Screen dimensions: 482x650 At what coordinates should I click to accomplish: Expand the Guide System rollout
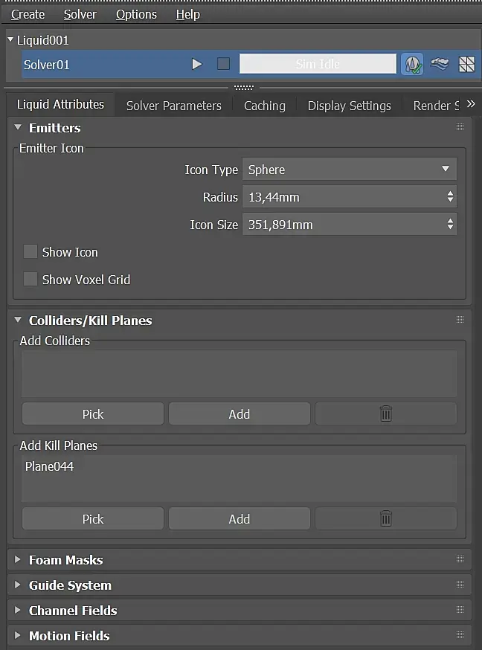[17, 585]
